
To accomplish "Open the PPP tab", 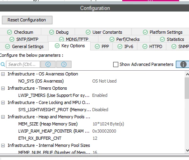I will (102, 46).
